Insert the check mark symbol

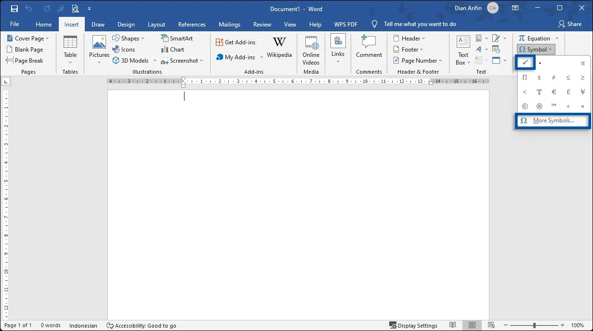coord(525,63)
